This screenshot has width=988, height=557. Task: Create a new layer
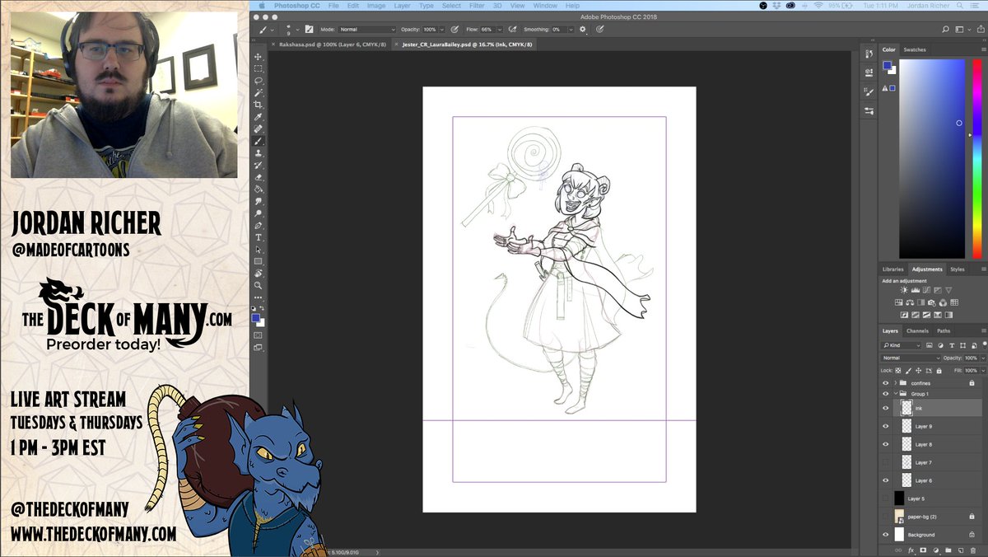coord(961,550)
